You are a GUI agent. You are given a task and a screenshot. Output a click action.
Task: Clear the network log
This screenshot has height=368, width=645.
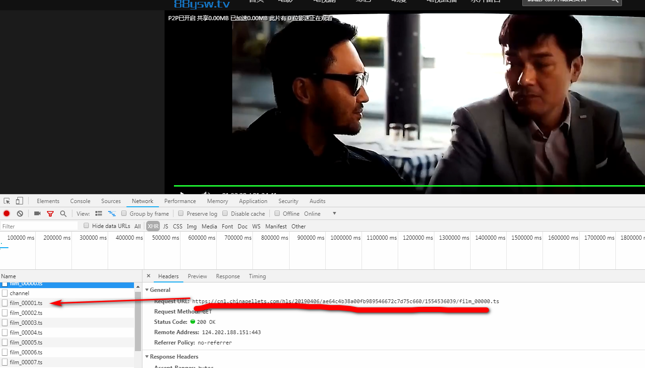pyautogui.click(x=20, y=213)
